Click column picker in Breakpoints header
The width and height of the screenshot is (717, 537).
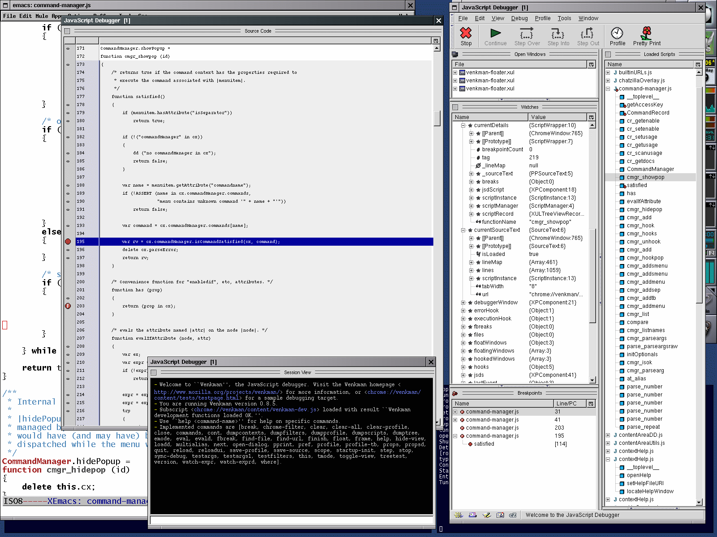point(591,404)
